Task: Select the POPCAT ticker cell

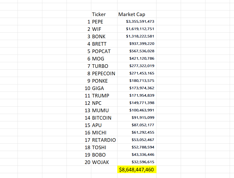Action: coord(104,51)
